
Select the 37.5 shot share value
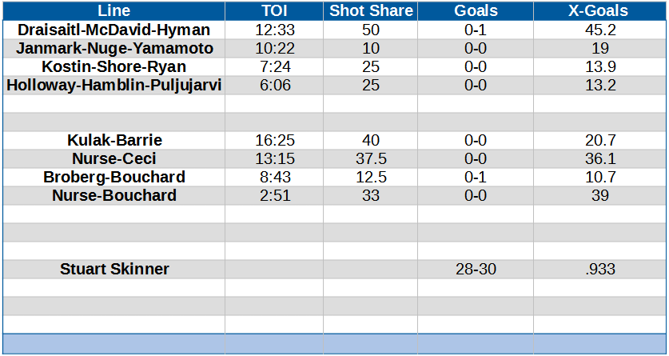point(371,158)
